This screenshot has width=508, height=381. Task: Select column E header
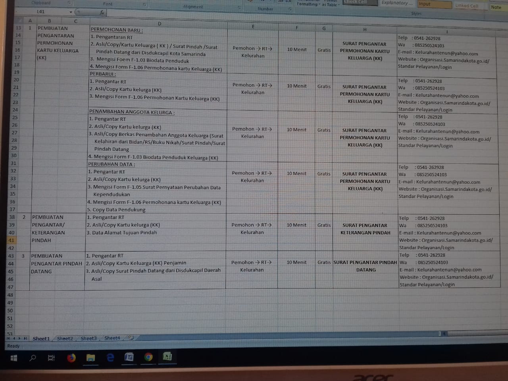[x=253, y=26]
